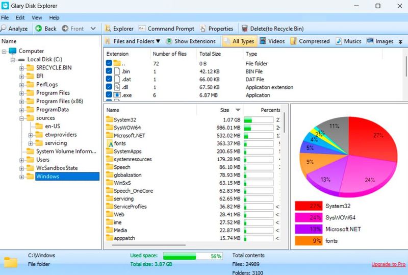Sort by Total Size column header
Viewport: 408px width, 275px height.
[210, 54]
